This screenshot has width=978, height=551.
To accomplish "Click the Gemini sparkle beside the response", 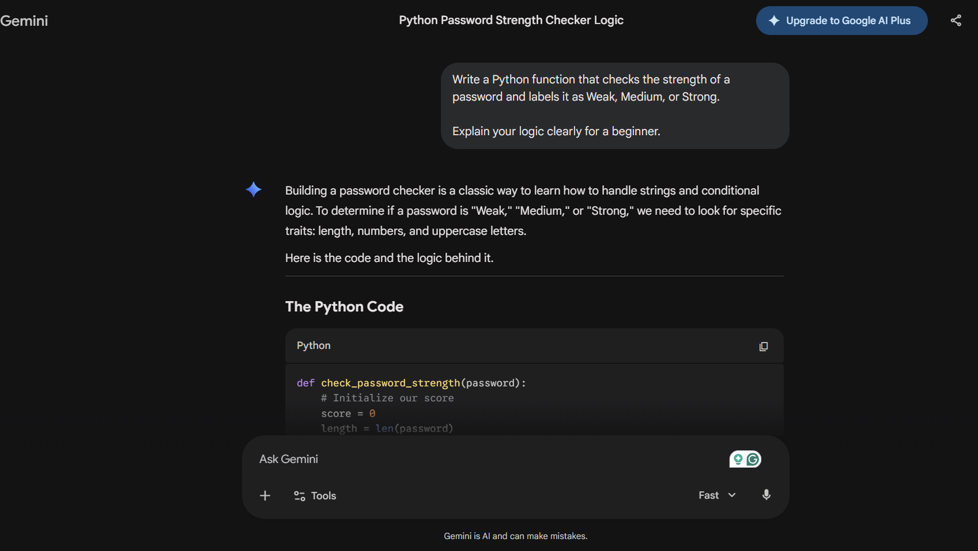I will 253,190.
